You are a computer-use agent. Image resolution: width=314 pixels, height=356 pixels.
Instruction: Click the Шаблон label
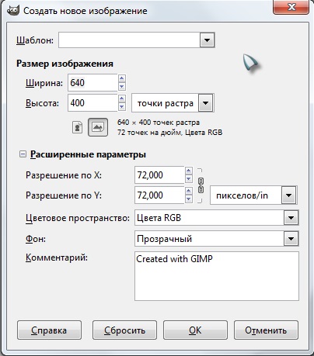35,40
